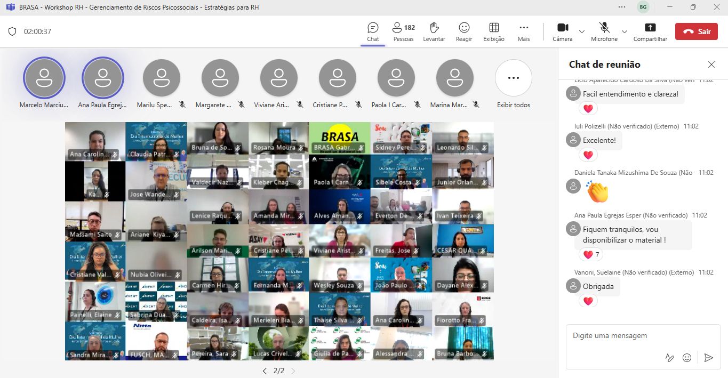Image resolution: width=728 pixels, height=378 pixels.
Task: Expand the Microfone options dropdown arrow
Action: 625,31
